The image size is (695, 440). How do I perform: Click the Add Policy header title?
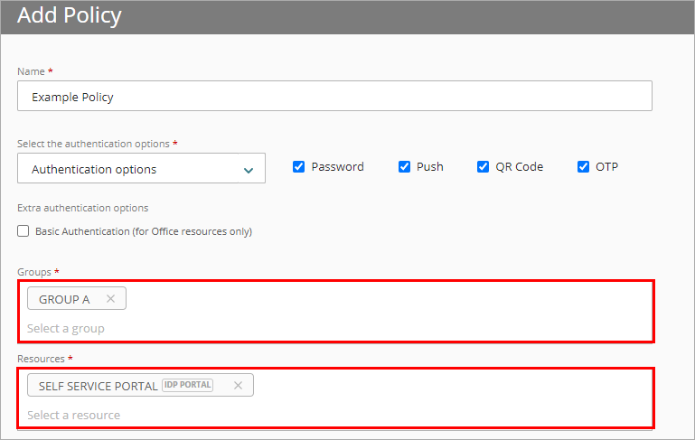click(69, 15)
